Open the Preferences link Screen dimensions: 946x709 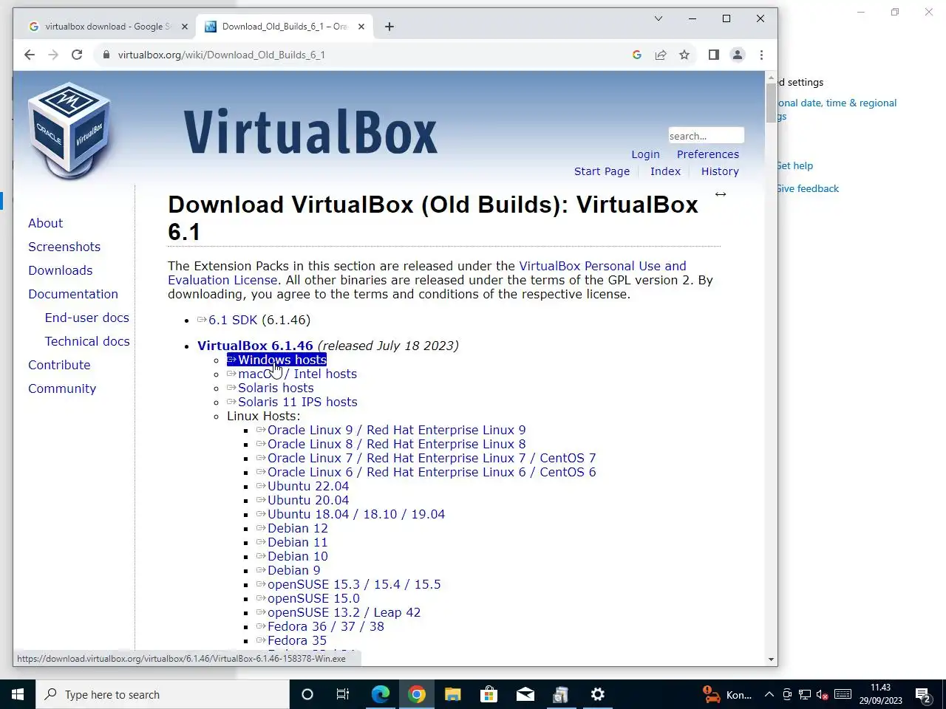coord(708,154)
